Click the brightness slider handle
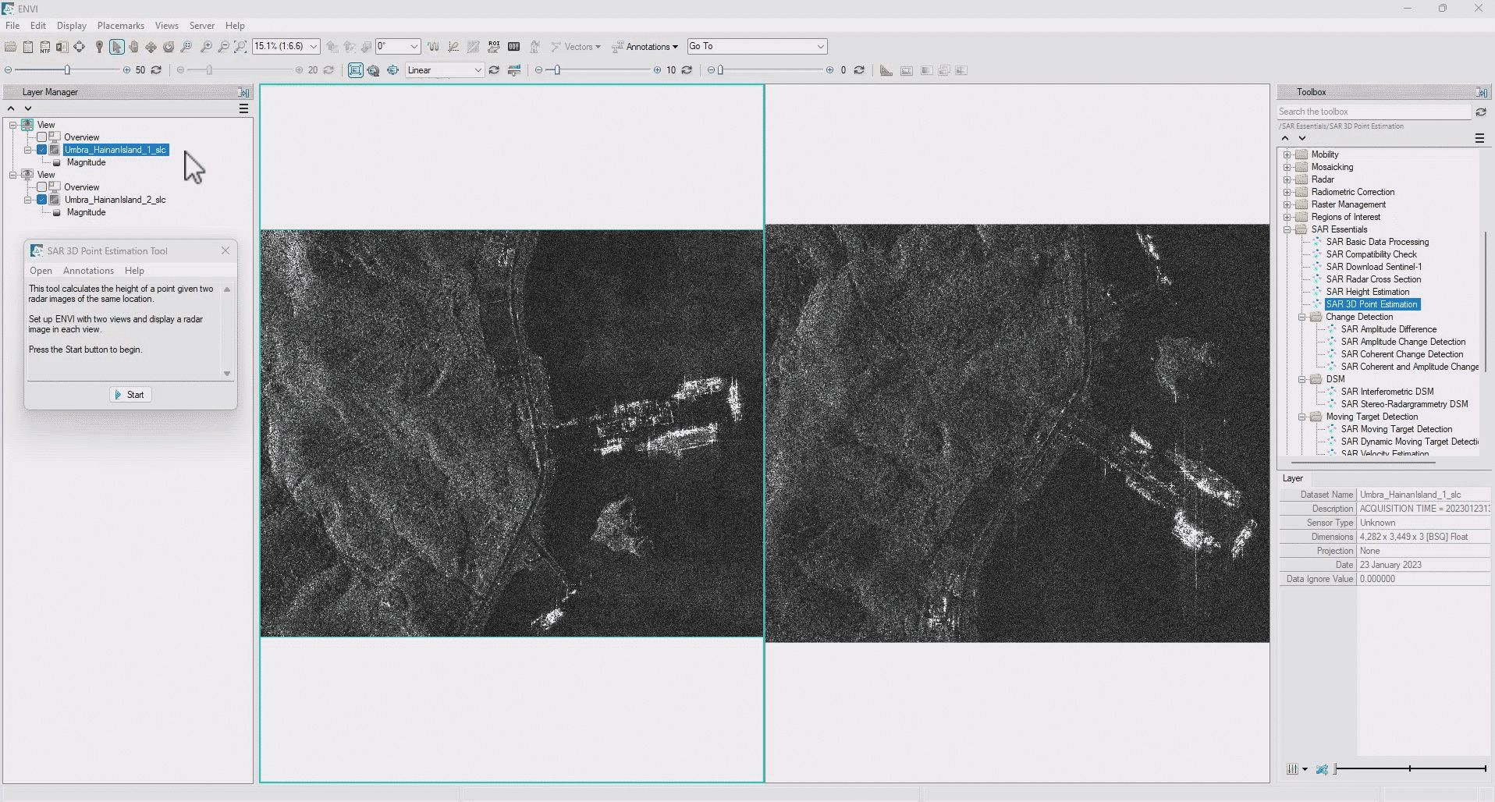The width and height of the screenshot is (1495, 802). click(x=67, y=70)
